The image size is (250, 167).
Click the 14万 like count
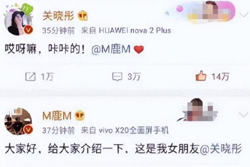(220, 77)
